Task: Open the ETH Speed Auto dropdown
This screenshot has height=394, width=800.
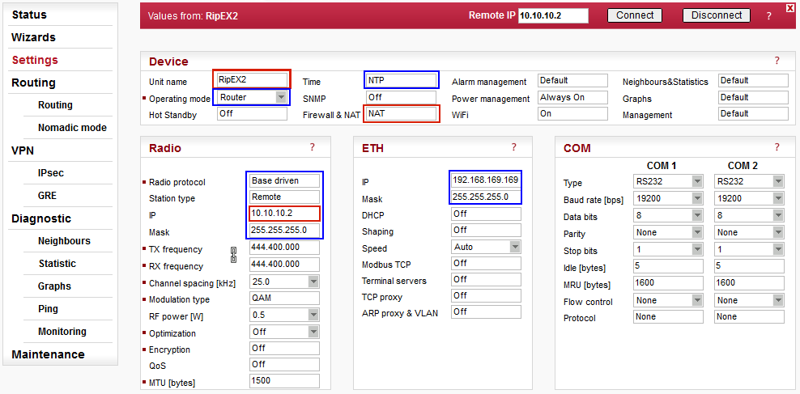Action: 486,248
